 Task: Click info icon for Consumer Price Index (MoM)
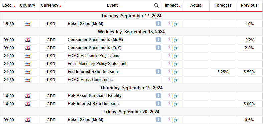click(x=158, y=40)
